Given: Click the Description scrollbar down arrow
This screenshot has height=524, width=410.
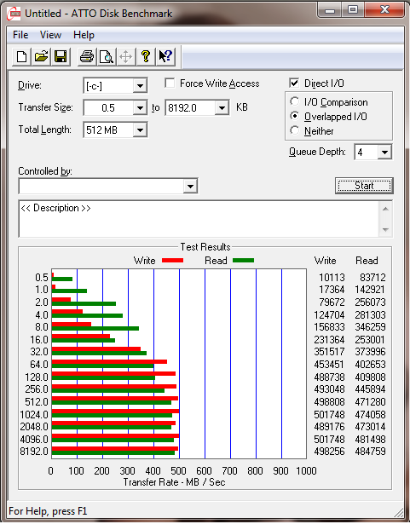Looking at the screenshot, I should click(385, 229).
